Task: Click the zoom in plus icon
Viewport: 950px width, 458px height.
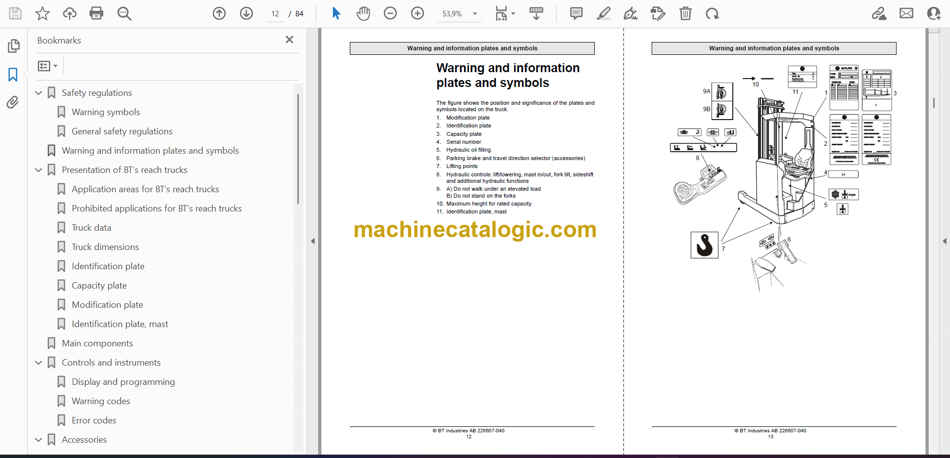Action: pos(418,13)
